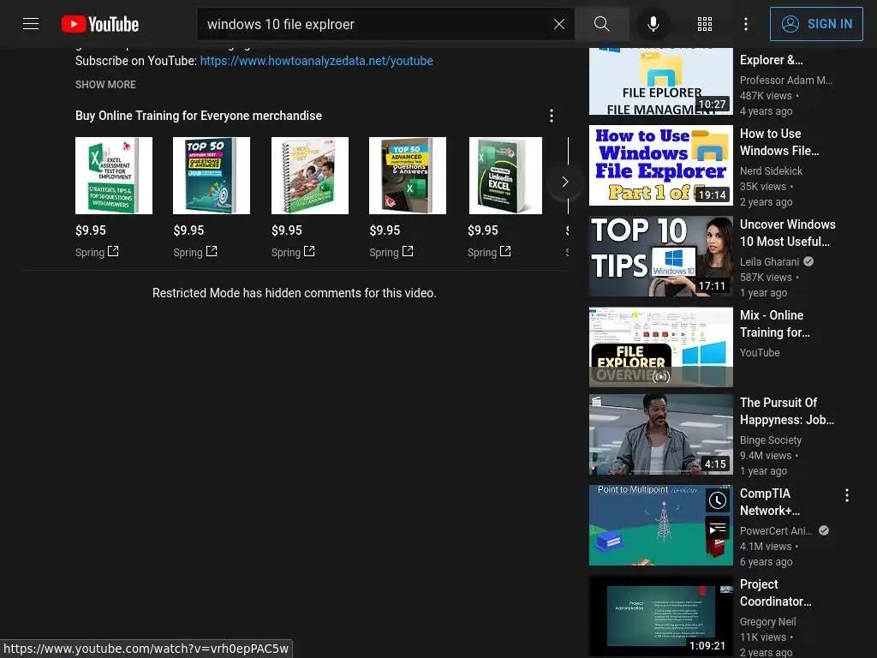Show next merchandise items arrow
This screenshot has width=877, height=658.
565,182
